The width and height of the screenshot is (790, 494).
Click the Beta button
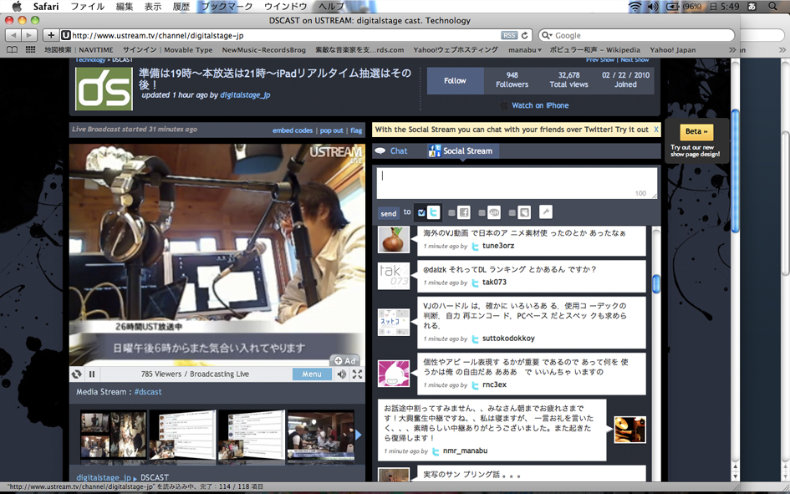click(696, 131)
